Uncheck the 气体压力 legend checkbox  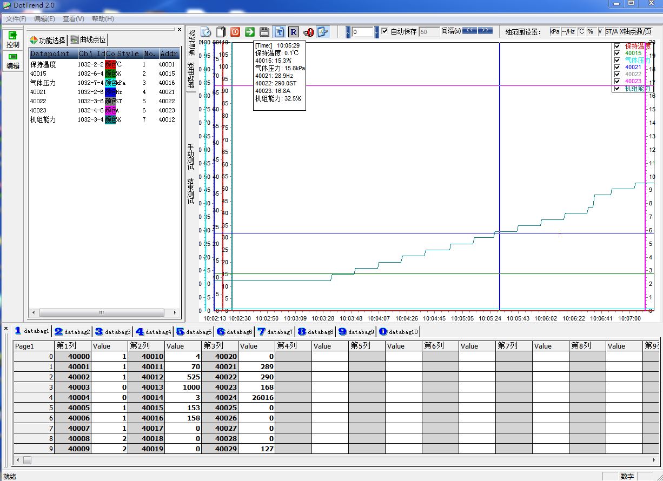pyautogui.click(x=617, y=60)
